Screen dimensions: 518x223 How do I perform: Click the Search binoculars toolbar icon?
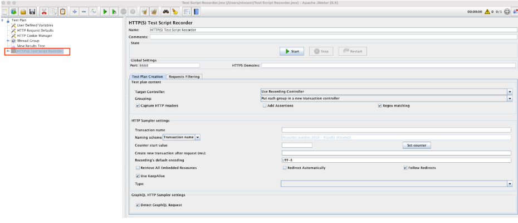(166, 11)
